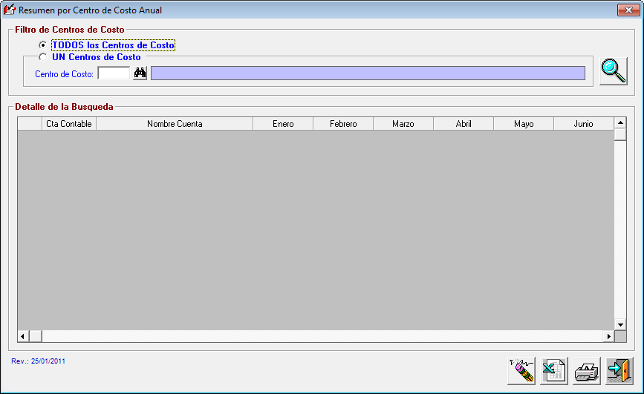Viewport: 644px width, 394px height.
Task: Click the Enero column header
Action: 283,123
